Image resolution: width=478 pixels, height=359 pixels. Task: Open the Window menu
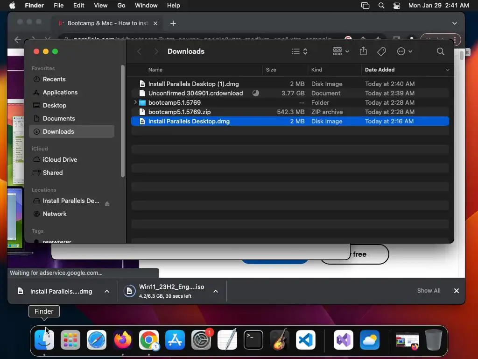pos(146,6)
